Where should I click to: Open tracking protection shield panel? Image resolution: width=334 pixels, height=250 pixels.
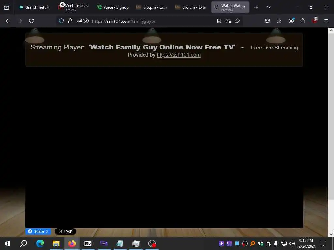61,21
